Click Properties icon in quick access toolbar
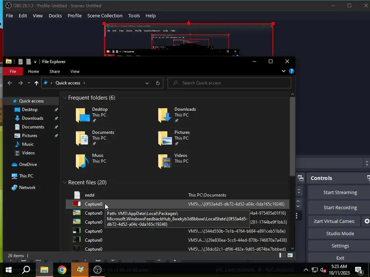Image resolution: width=370 pixels, height=277 pixels. (21, 61)
